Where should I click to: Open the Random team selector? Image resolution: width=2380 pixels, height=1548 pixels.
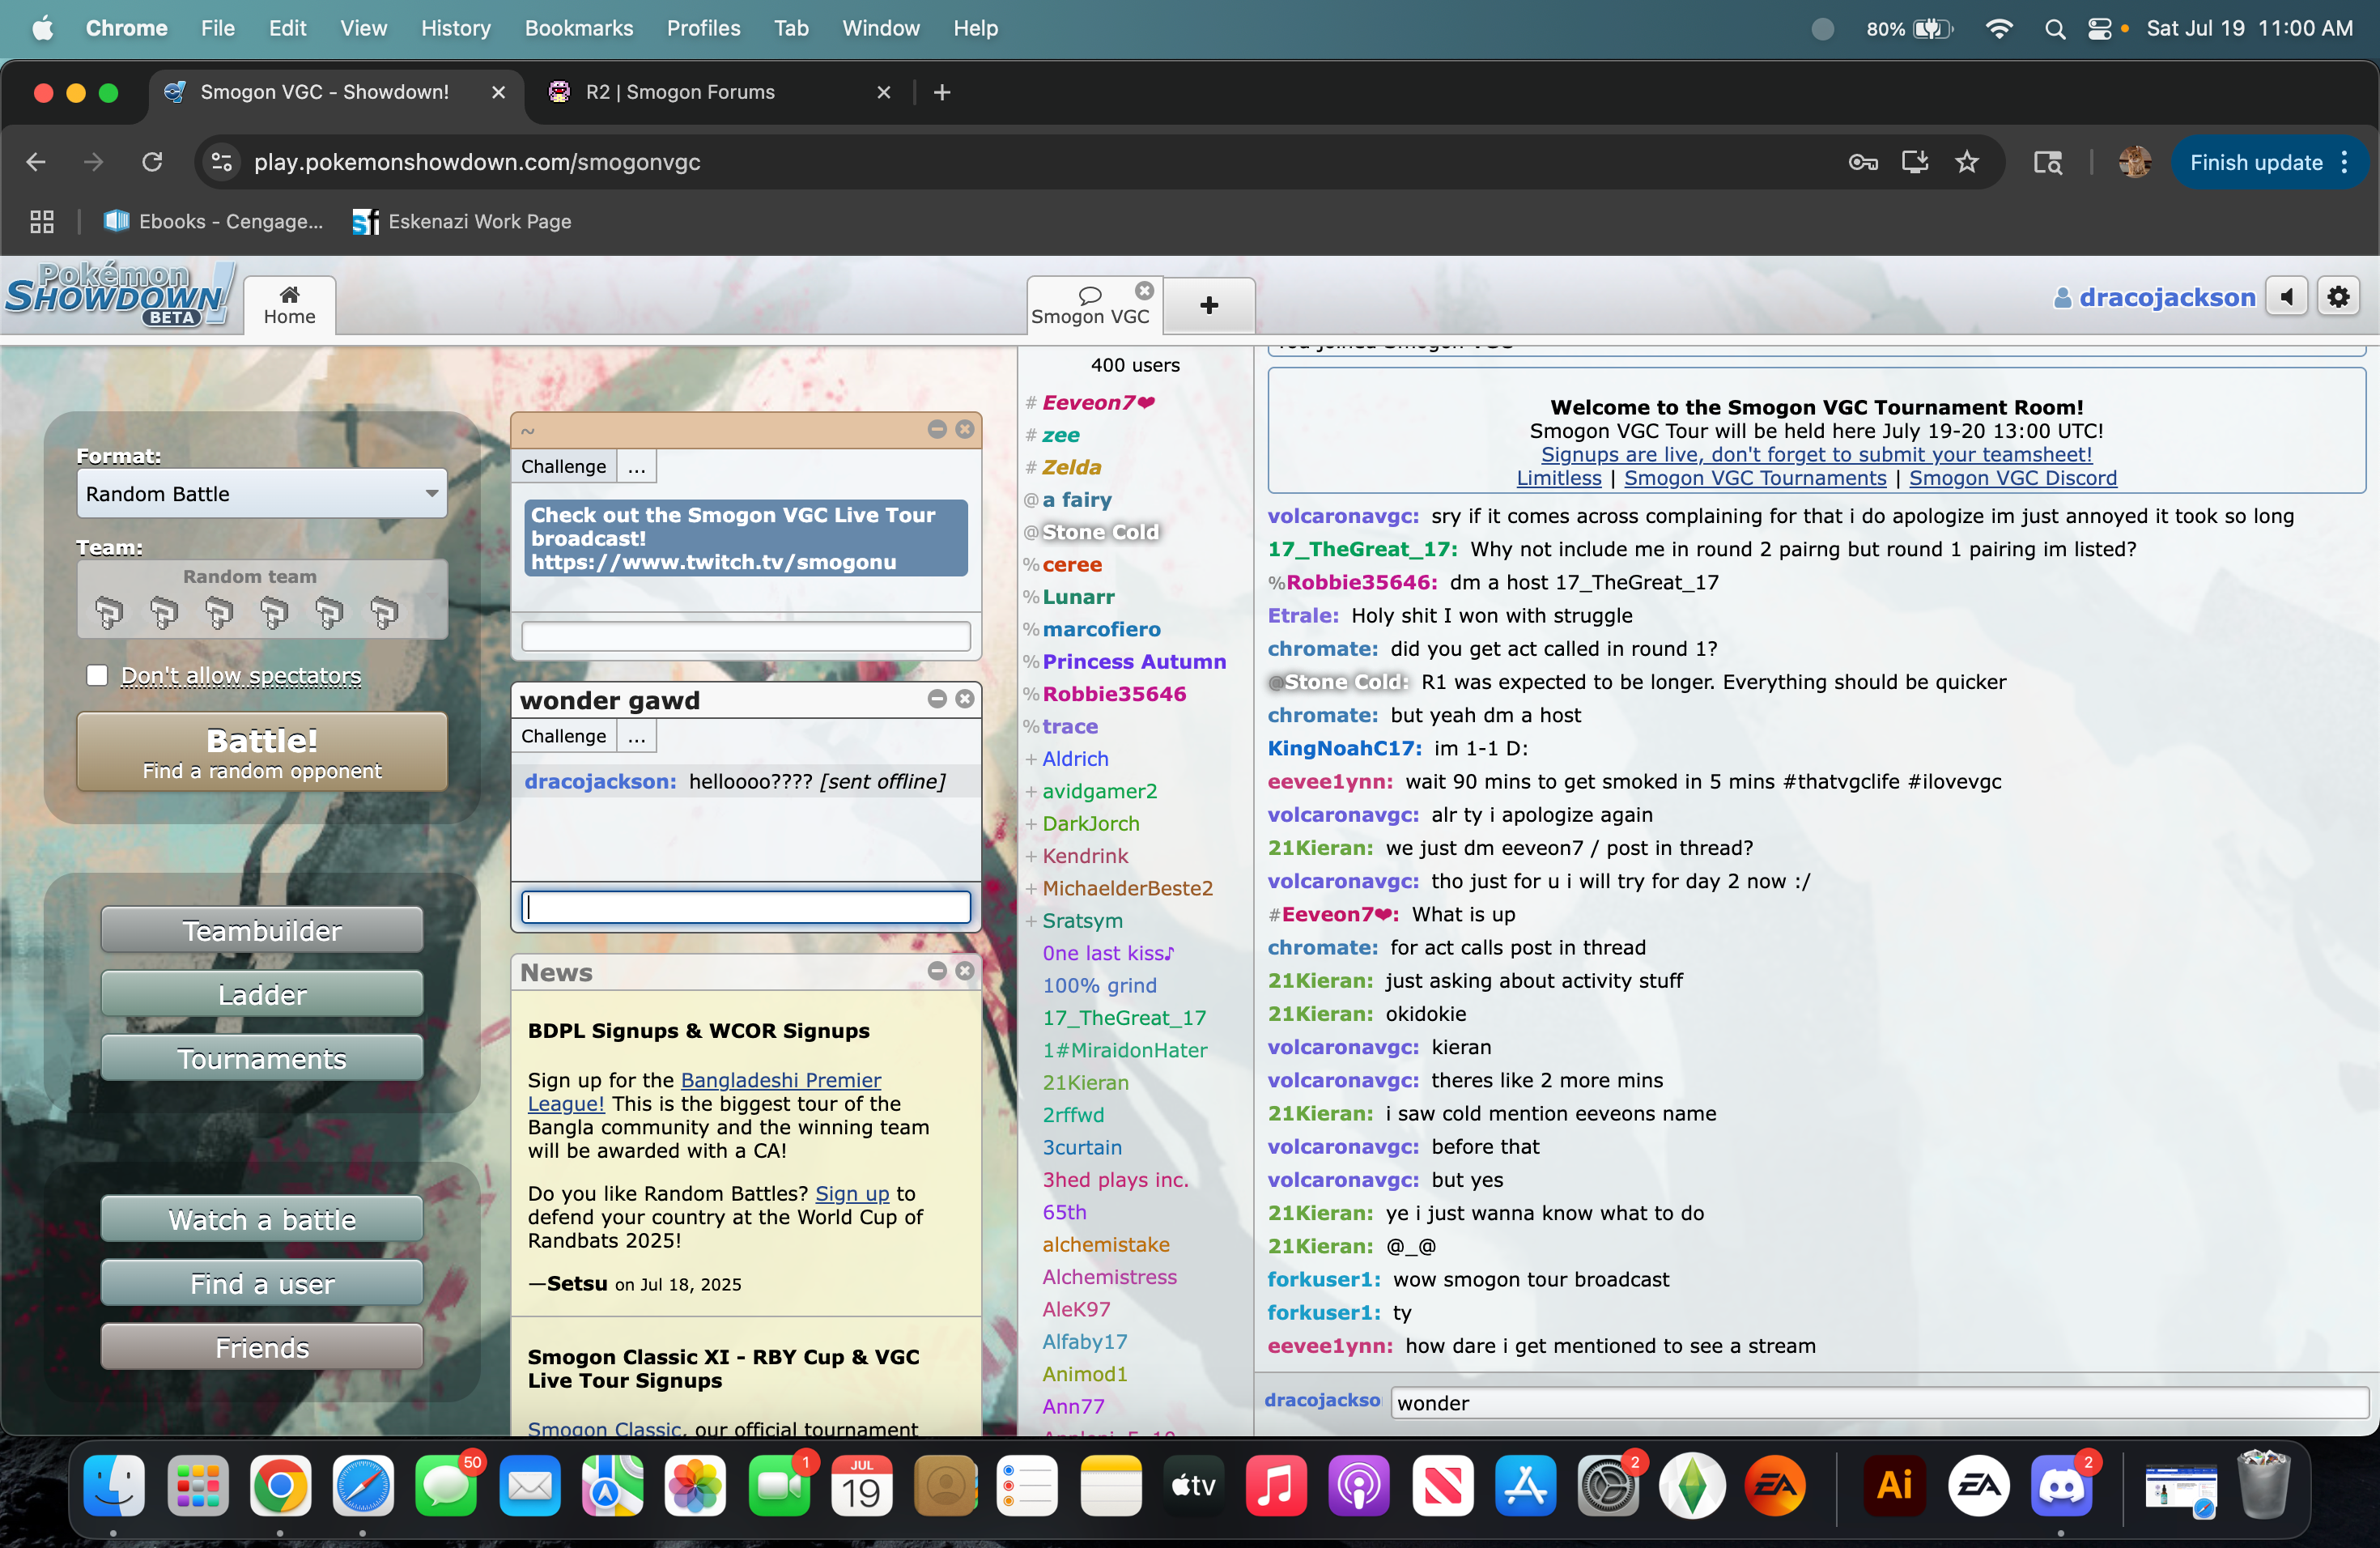(x=262, y=599)
